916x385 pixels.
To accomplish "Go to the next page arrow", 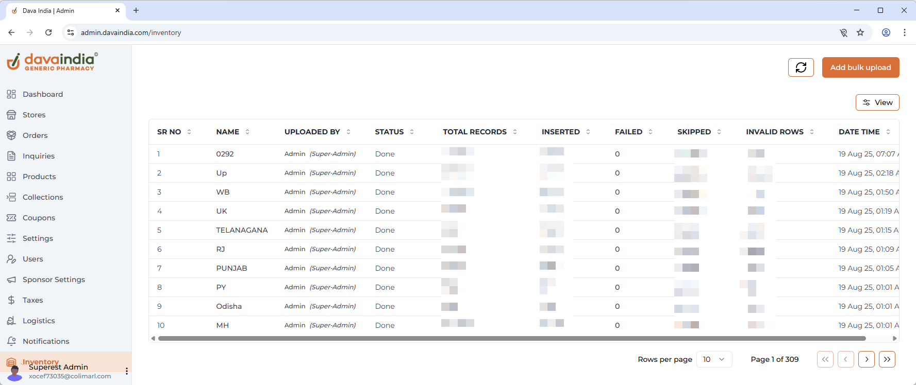I will [866, 359].
